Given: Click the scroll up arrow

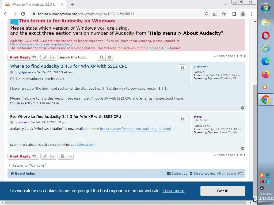Looking at the screenshot, I should point(255,21).
